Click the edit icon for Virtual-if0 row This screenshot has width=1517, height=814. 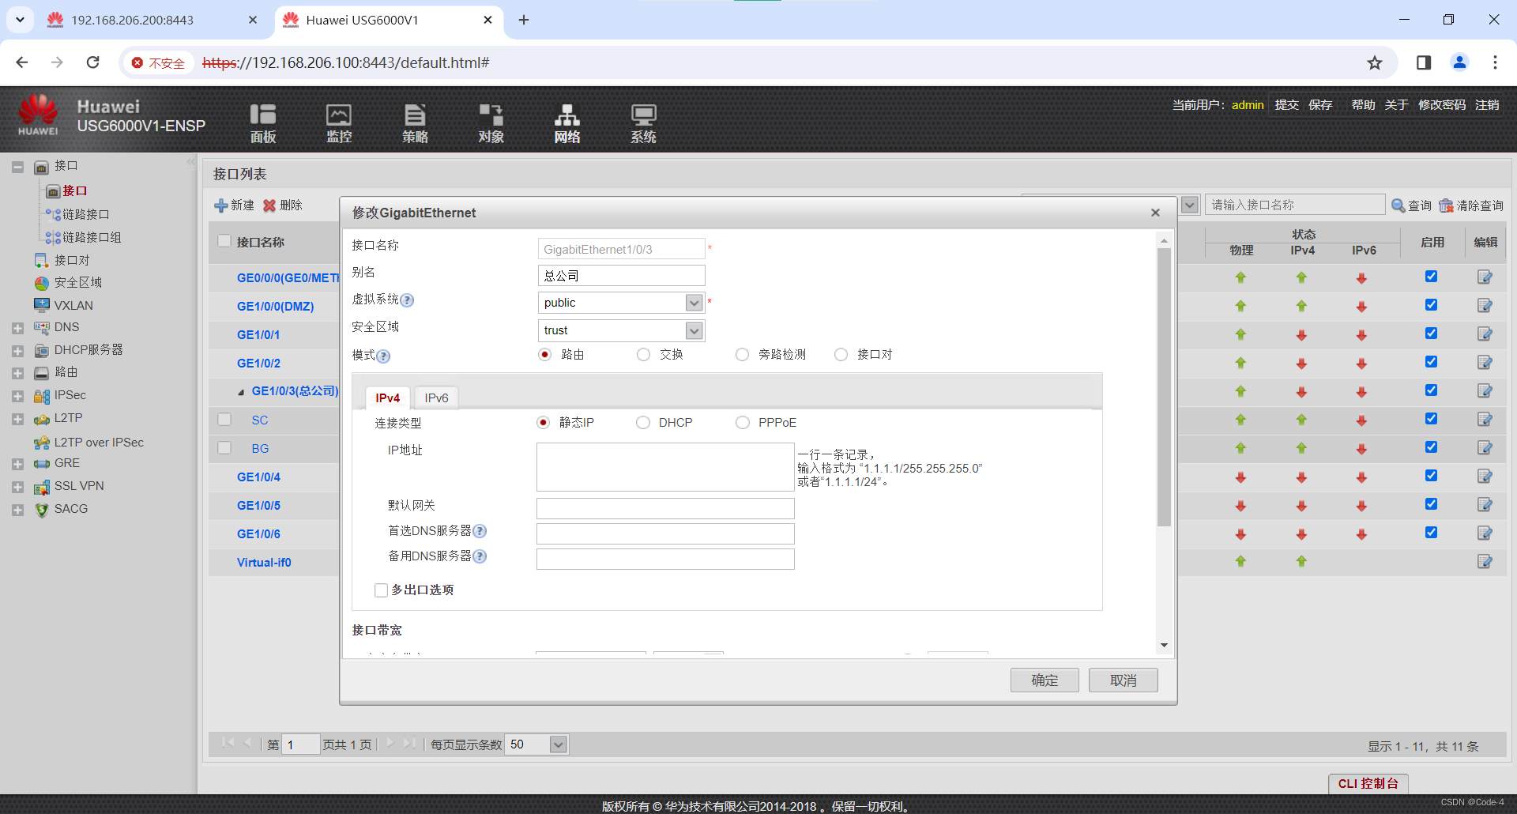1485,562
